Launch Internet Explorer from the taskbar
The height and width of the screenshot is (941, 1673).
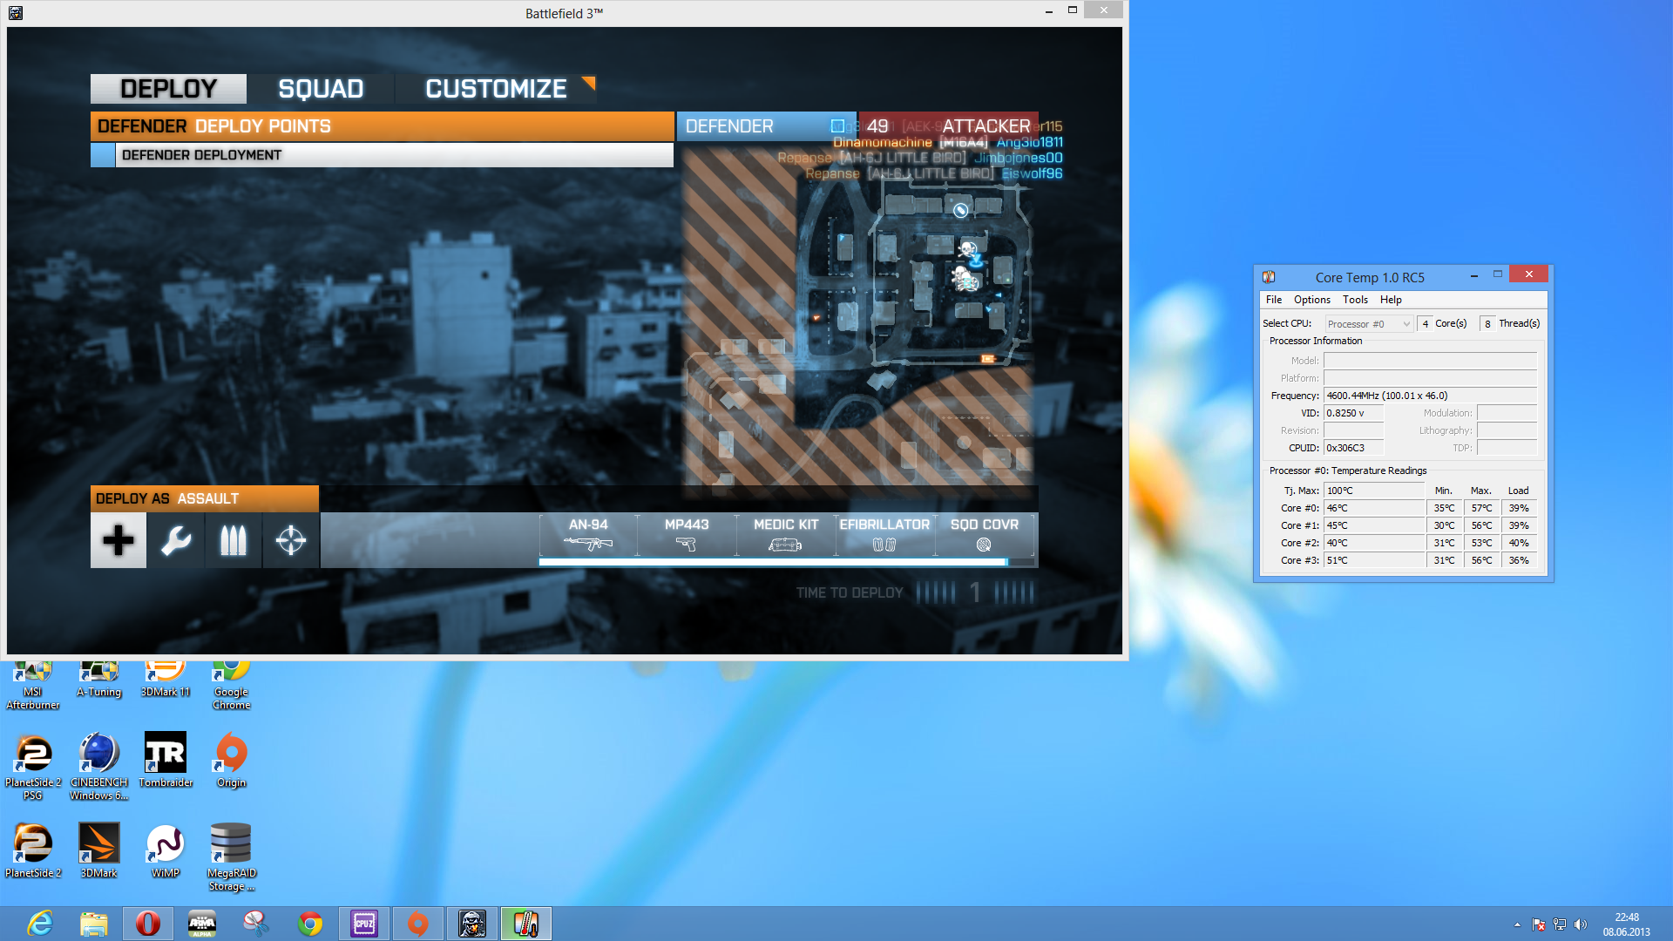tap(39, 924)
